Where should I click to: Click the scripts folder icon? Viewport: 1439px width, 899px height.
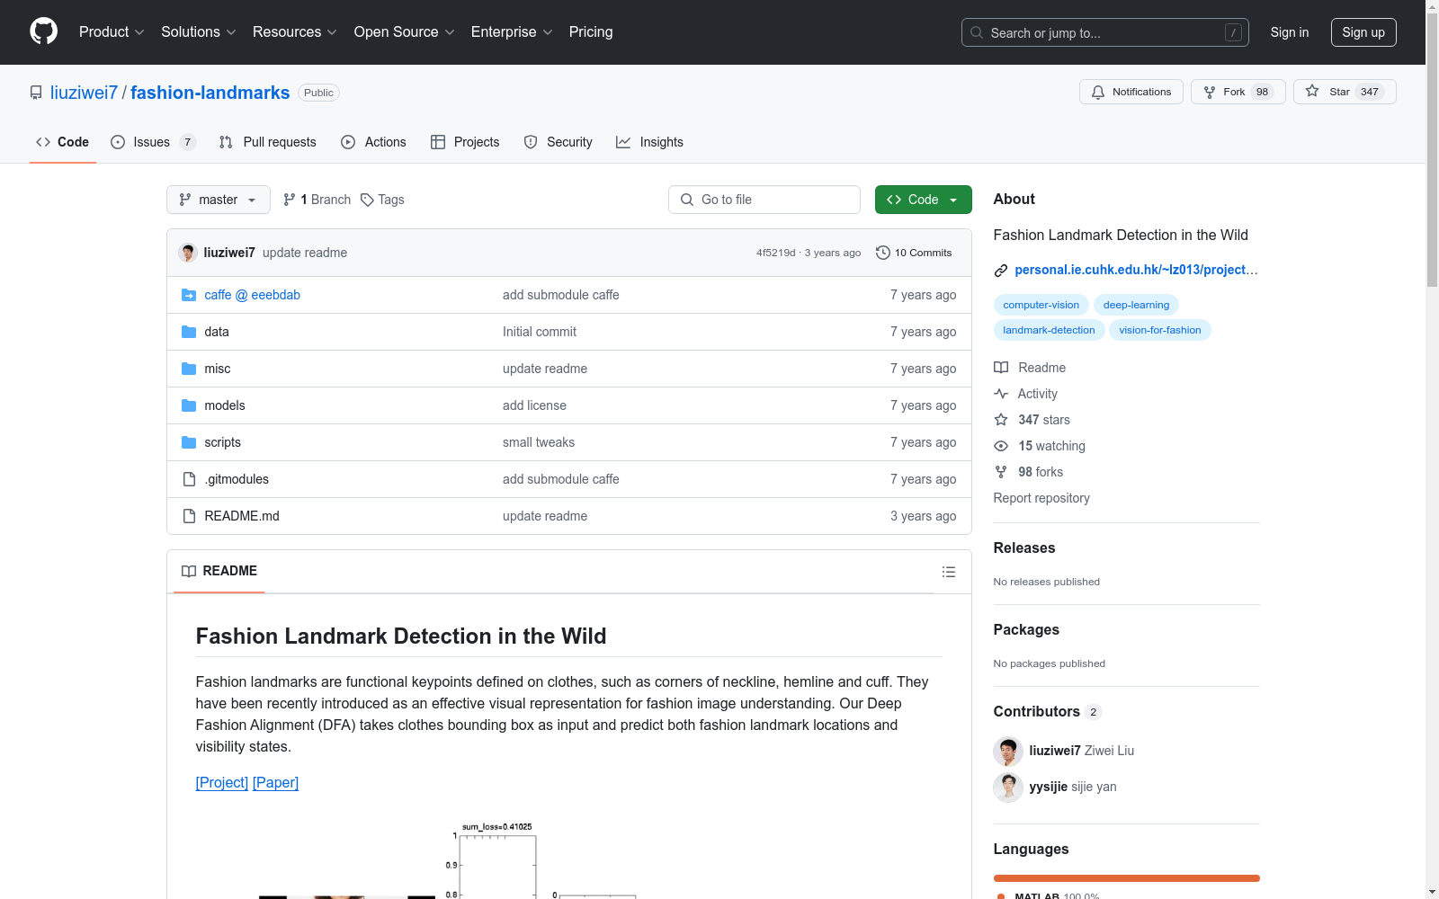pyautogui.click(x=189, y=442)
